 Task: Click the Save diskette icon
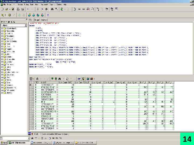click(x=12, y=9)
